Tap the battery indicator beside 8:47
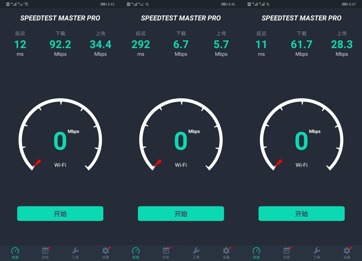 point(345,4)
